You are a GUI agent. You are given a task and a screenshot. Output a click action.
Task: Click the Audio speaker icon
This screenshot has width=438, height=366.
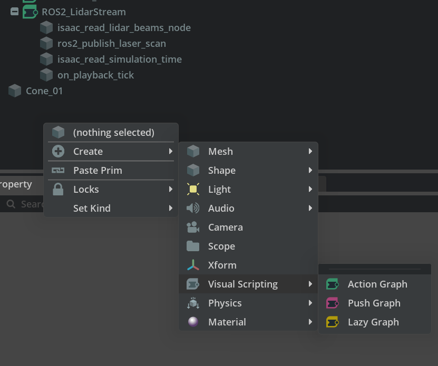(x=193, y=208)
